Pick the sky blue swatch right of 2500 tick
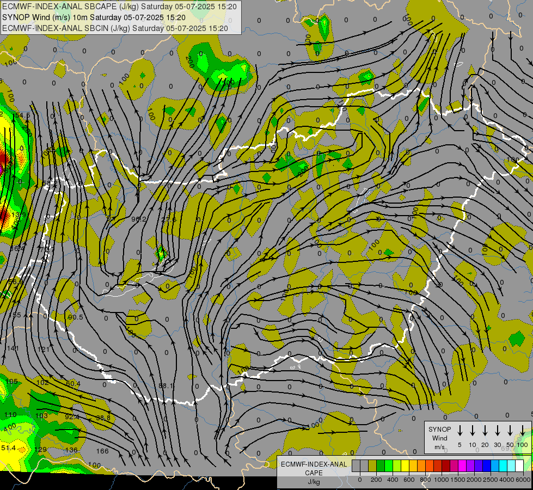533x490 pixels. tap(494, 465)
